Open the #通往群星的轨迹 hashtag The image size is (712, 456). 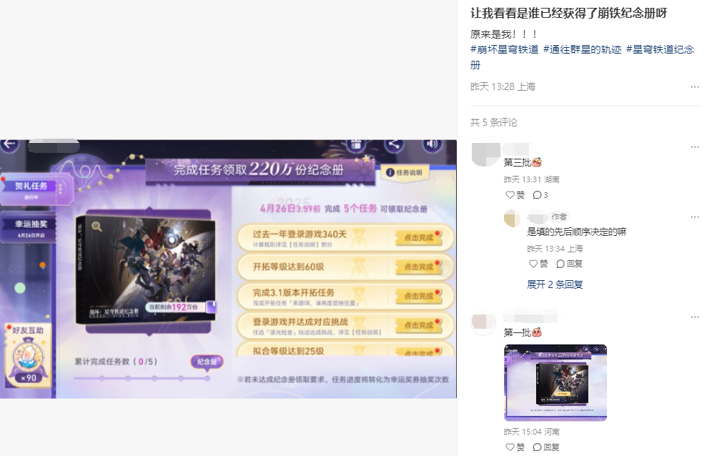coord(582,49)
